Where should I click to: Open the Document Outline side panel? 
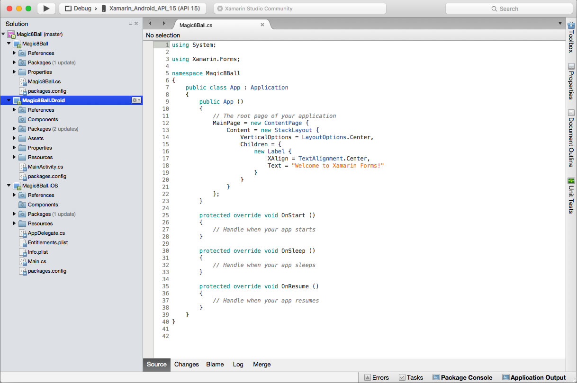pyautogui.click(x=571, y=138)
